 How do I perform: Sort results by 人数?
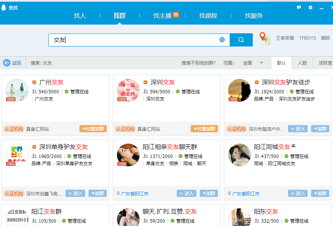tap(302, 63)
